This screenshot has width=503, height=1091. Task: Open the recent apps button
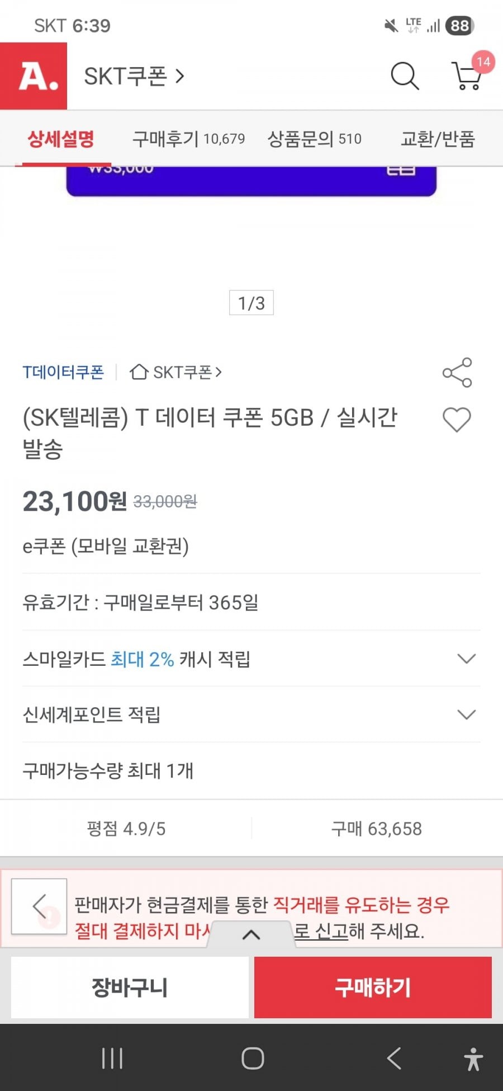[x=112, y=1059]
